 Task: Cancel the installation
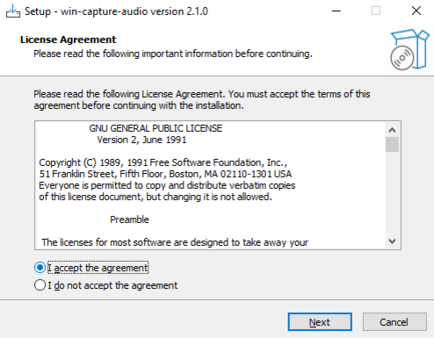[x=394, y=322]
